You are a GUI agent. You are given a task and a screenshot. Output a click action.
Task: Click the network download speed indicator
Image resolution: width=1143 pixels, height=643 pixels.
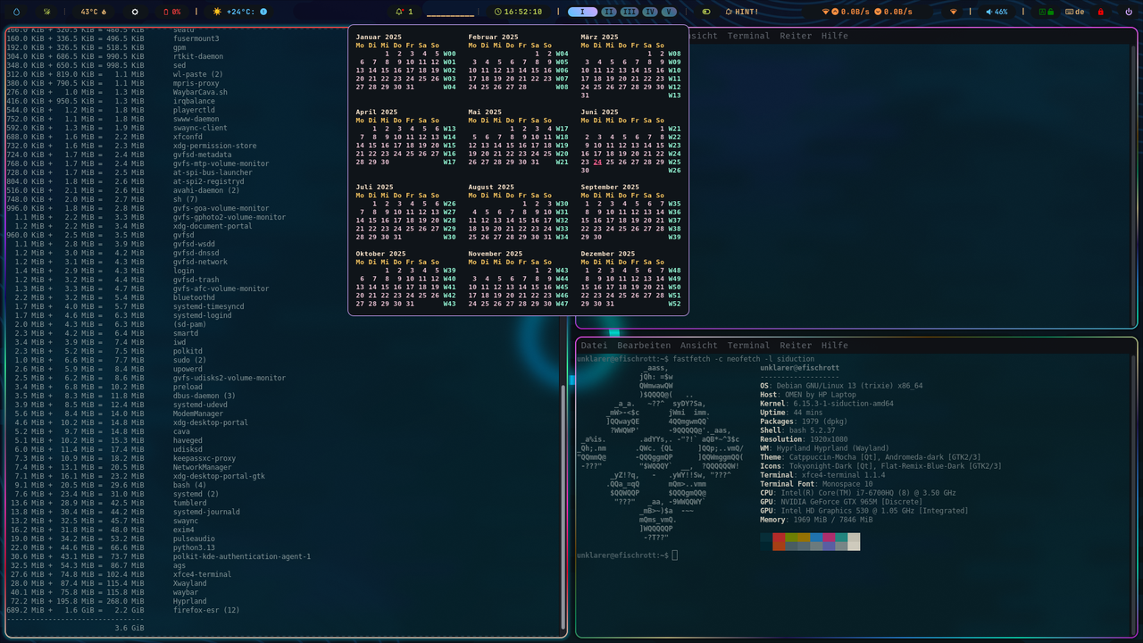pos(894,12)
